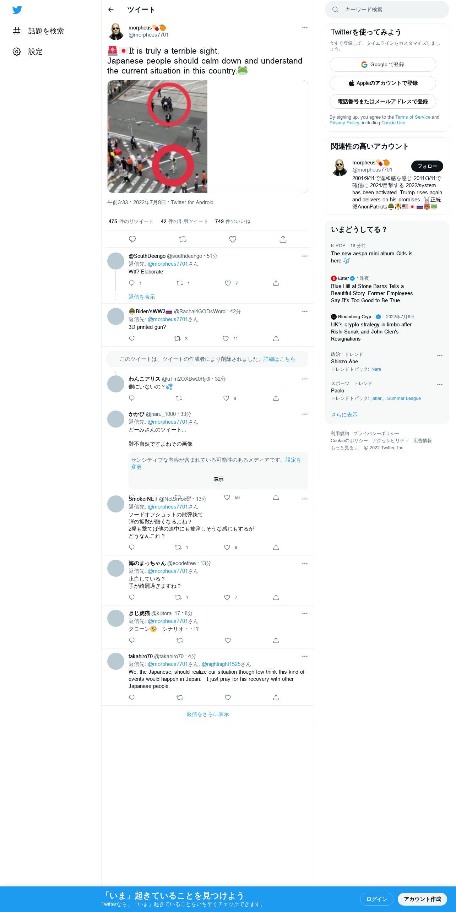This screenshot has height=912, width=456.
Task: Retweet the "3D printed gun?" reply
Action: [177, 338]
